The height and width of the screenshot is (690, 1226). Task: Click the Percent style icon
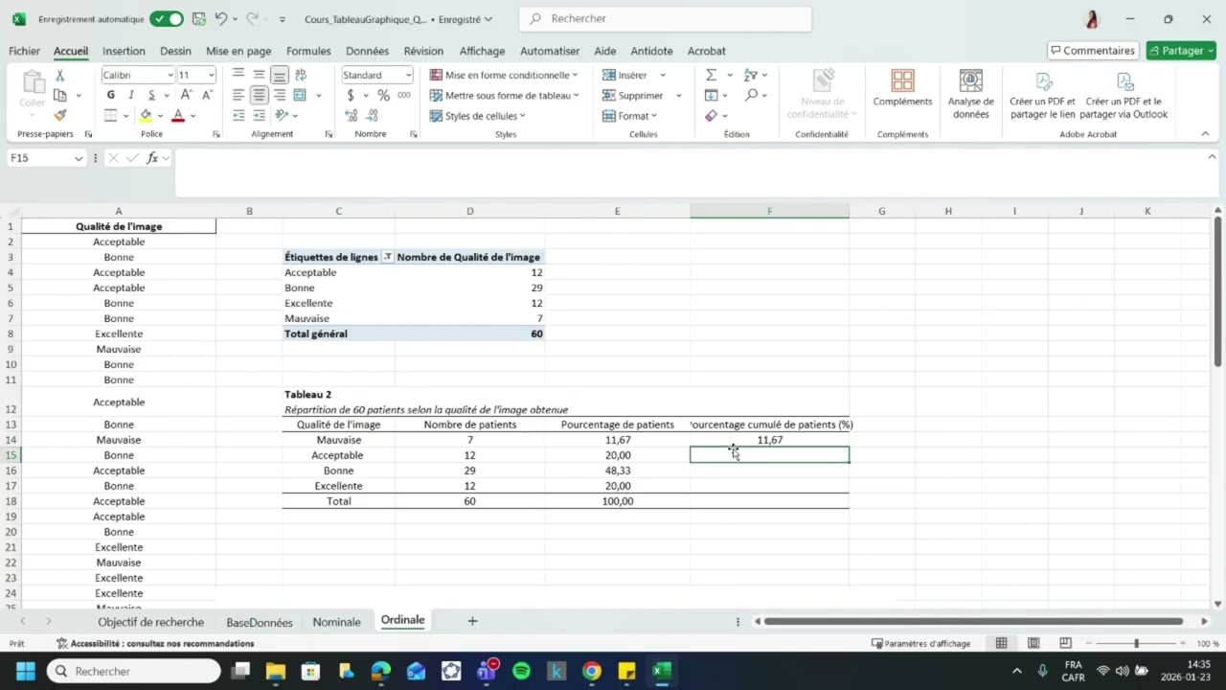tap(383, 95)
